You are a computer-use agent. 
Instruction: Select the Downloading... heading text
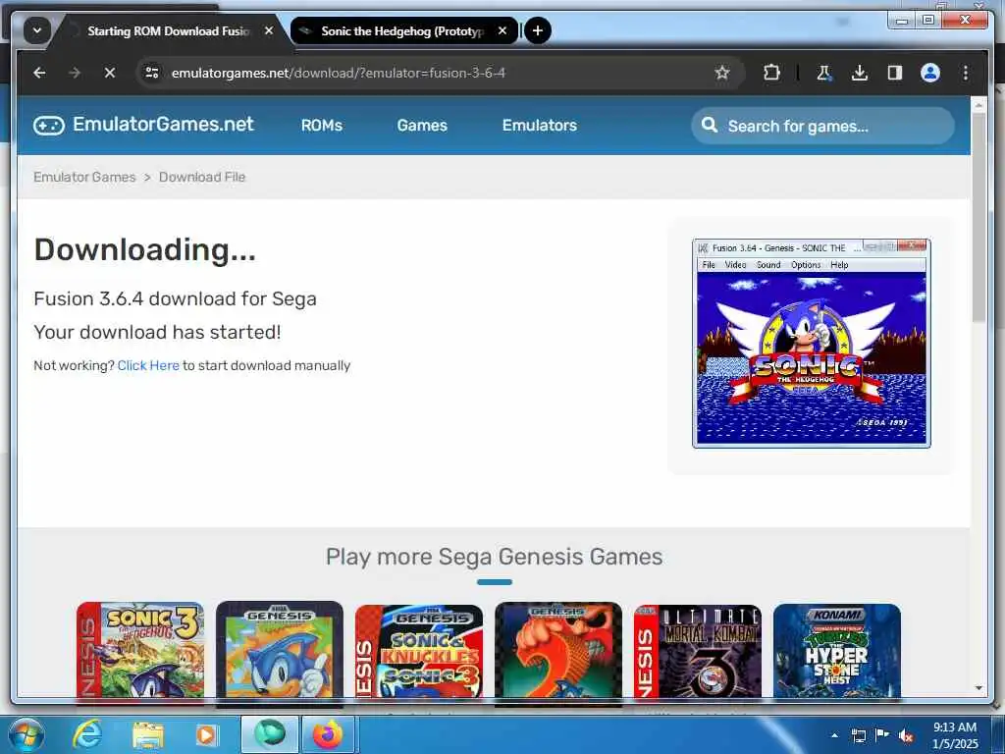point(145,250)
